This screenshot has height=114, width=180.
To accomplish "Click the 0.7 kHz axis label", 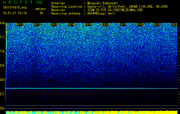I will pyautogui.click(x=2, y=94).
